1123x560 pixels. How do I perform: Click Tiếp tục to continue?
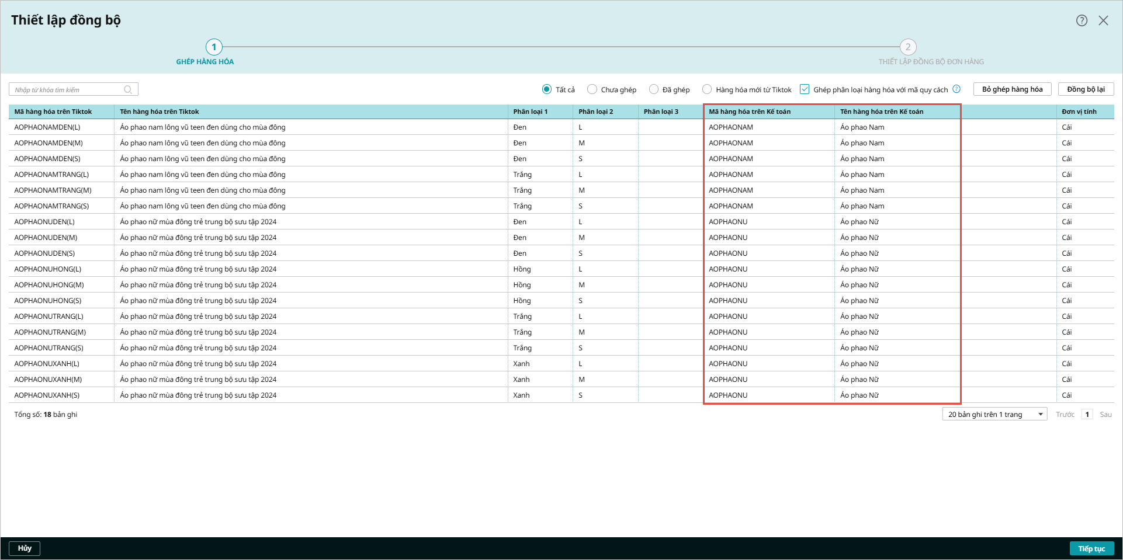(x=1091, y=548)
